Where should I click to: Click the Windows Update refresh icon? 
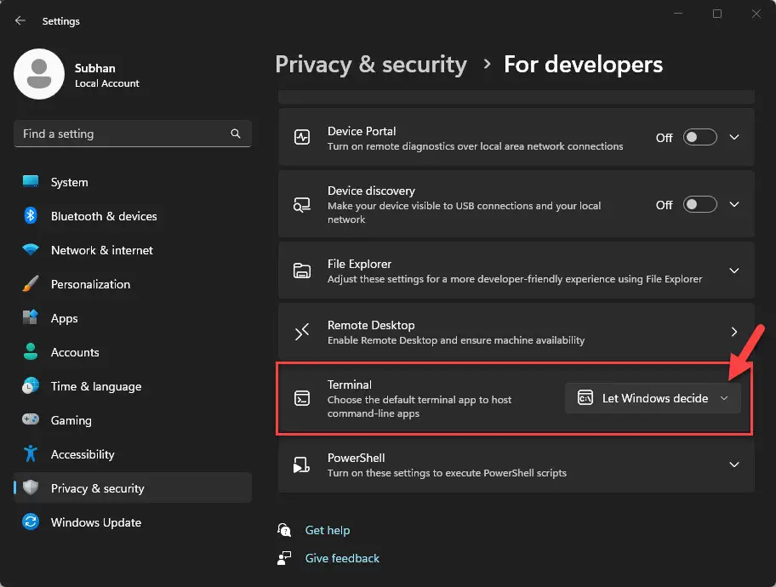pos(31,521)
